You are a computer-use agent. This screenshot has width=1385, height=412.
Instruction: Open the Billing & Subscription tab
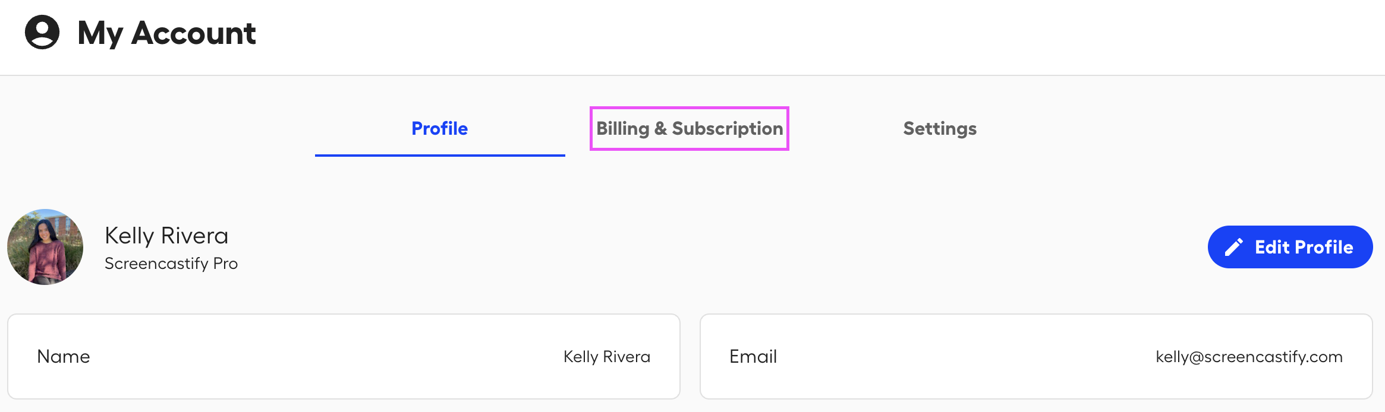click(690, 128)
